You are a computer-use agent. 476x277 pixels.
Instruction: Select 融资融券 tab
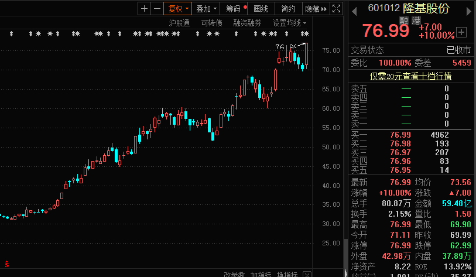tap(247, 23)
